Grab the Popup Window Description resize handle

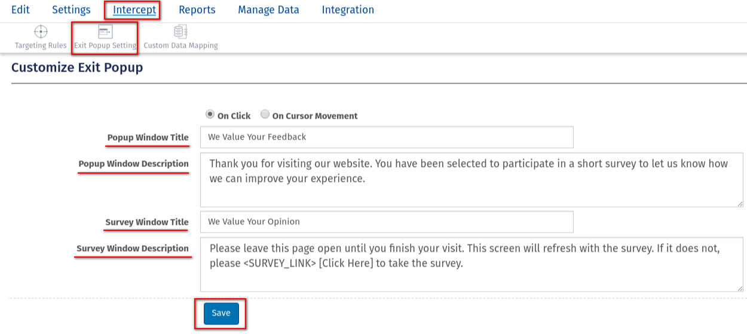740,203
